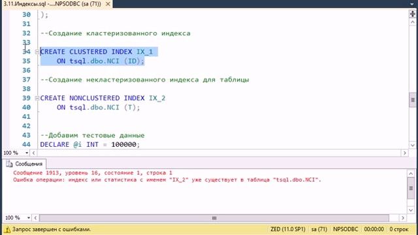
Task: Click the editor vertical scrollbar up arrow
Action: (412, 22)
